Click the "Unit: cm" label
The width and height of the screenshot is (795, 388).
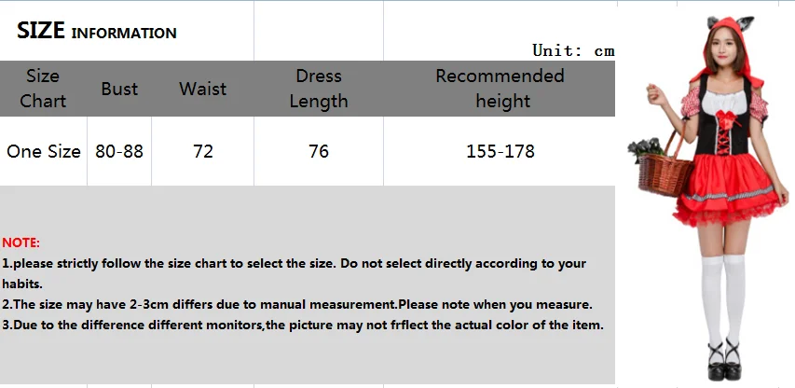(x=573, y=50)
